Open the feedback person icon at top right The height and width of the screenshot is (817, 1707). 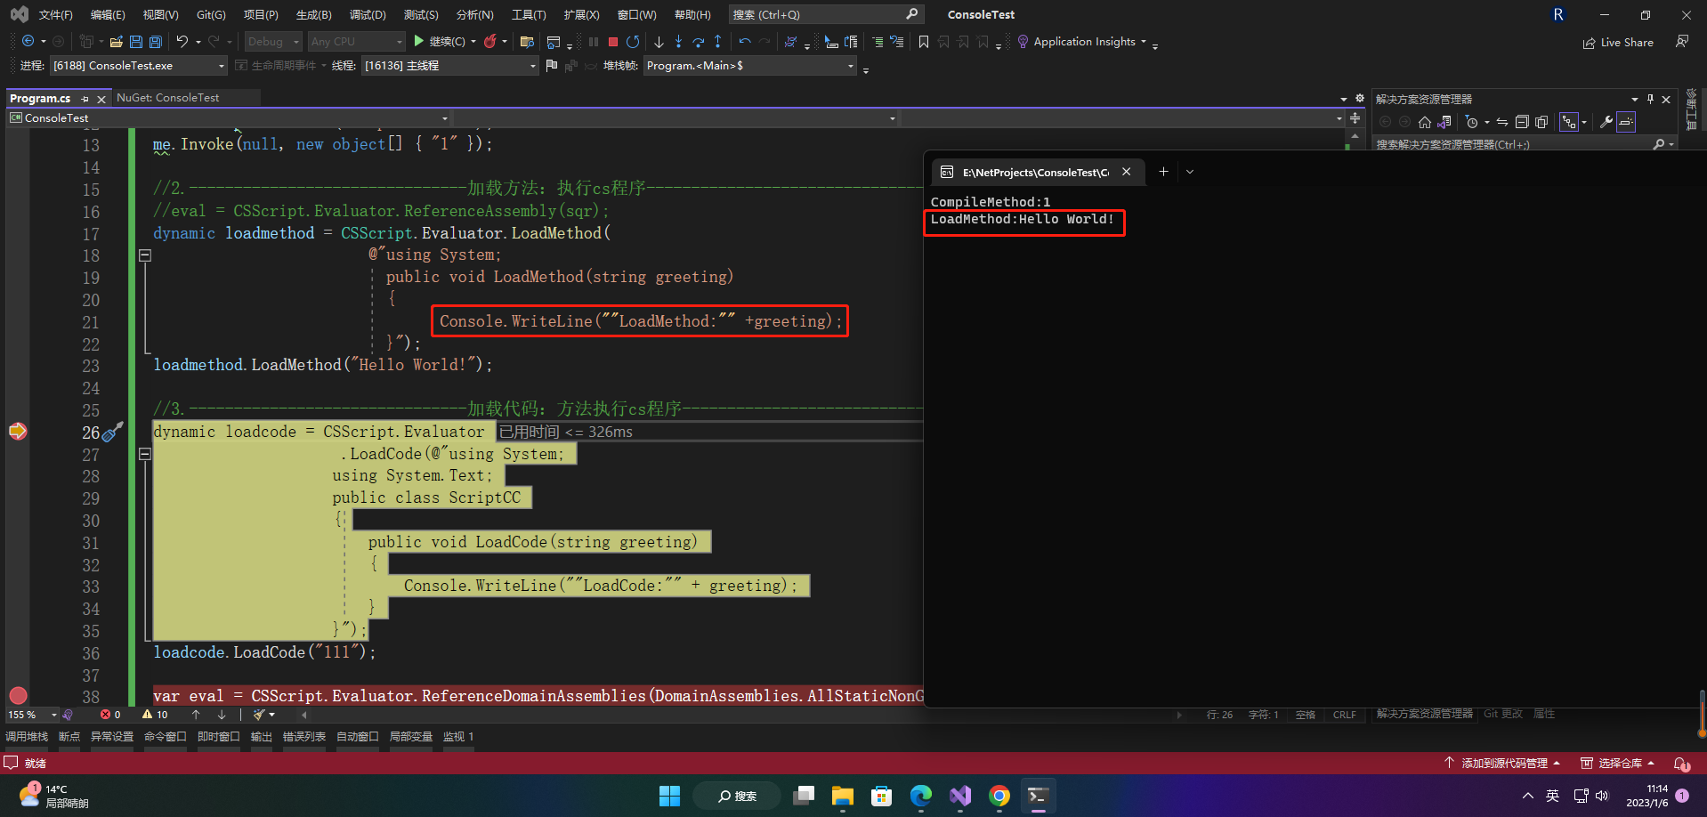pyautogui.click(x=1681, y=42)
